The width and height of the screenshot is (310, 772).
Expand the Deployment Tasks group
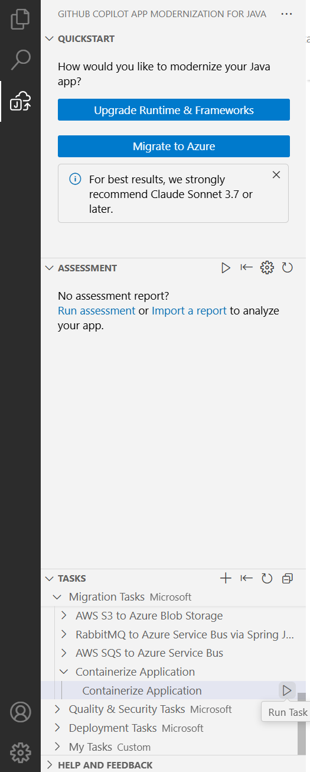(57, 728)
